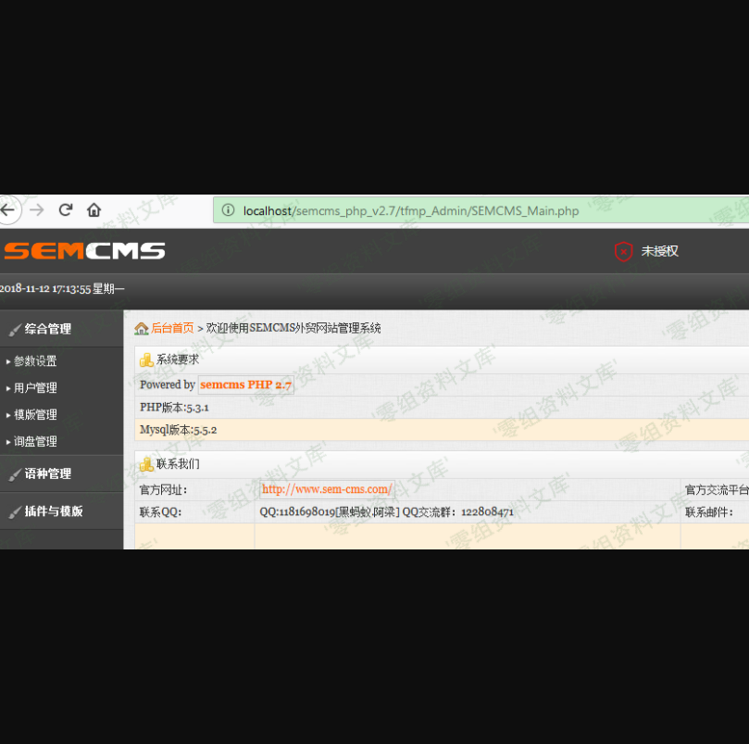The width and height of the screenshot is (749, 744).
Task: Expand the 语种管理 sidebar section
Action: (48, 473)
